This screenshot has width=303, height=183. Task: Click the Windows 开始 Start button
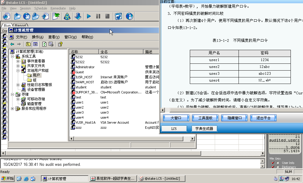[7, 179]
